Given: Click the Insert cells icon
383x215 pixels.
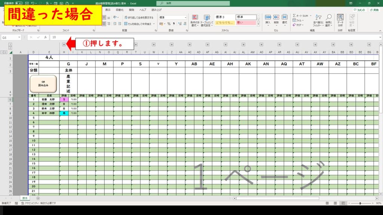Looking at the screenshot, I should [268, 18].
